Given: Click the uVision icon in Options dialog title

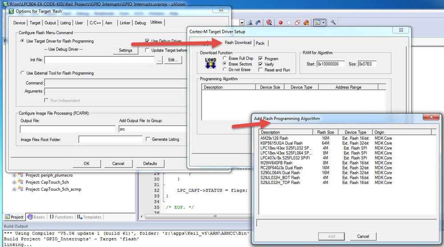Looking at the screenshot, I should point(11,11).
